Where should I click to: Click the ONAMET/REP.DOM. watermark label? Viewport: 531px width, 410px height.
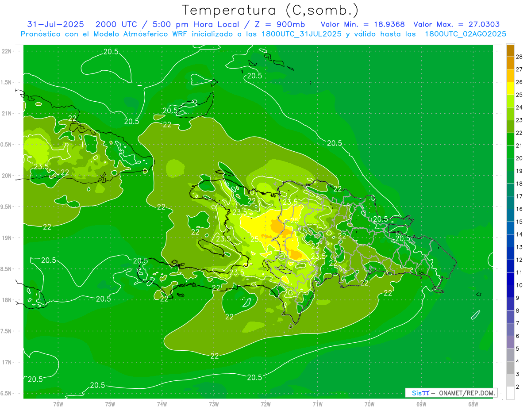coord(466,393)
